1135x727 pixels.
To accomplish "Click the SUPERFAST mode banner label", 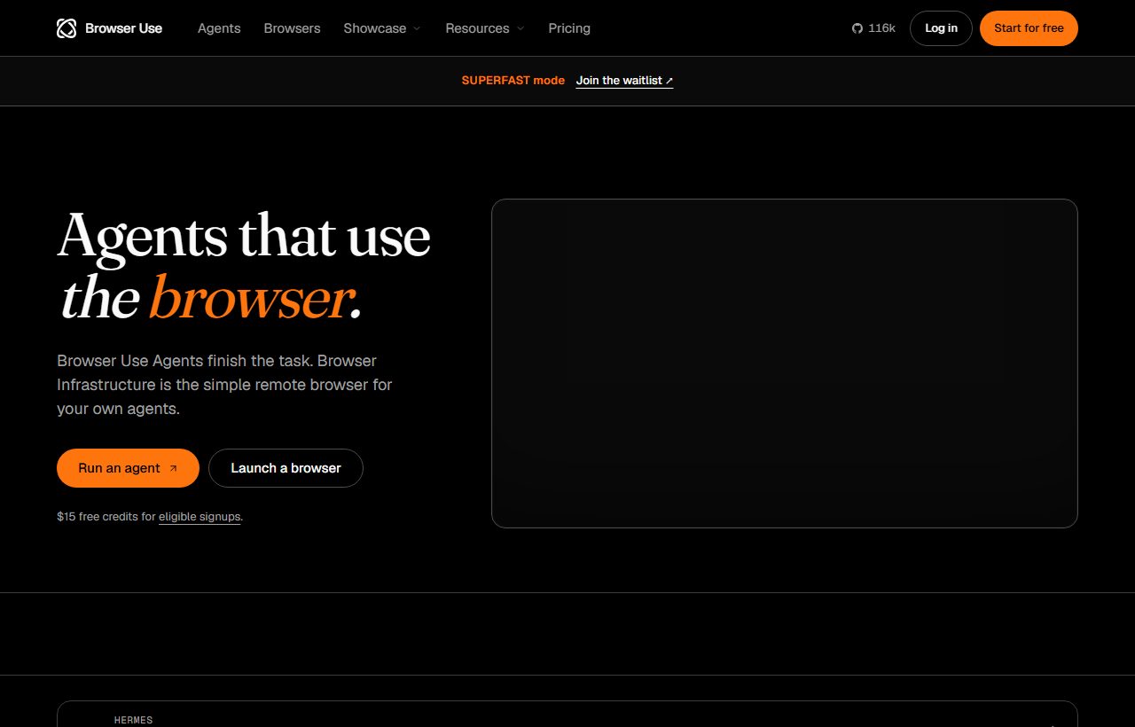I will pos(513,81).
